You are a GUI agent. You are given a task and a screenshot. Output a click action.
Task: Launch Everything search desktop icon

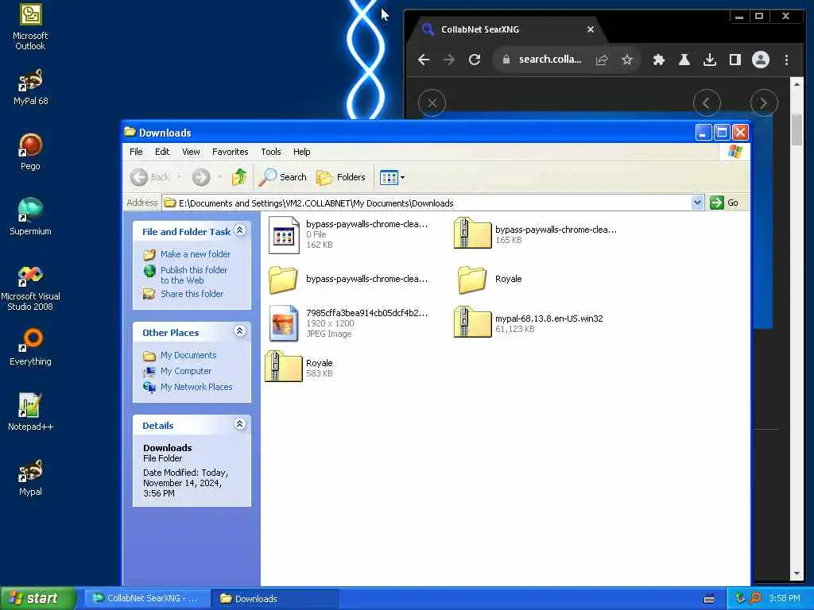30,347
